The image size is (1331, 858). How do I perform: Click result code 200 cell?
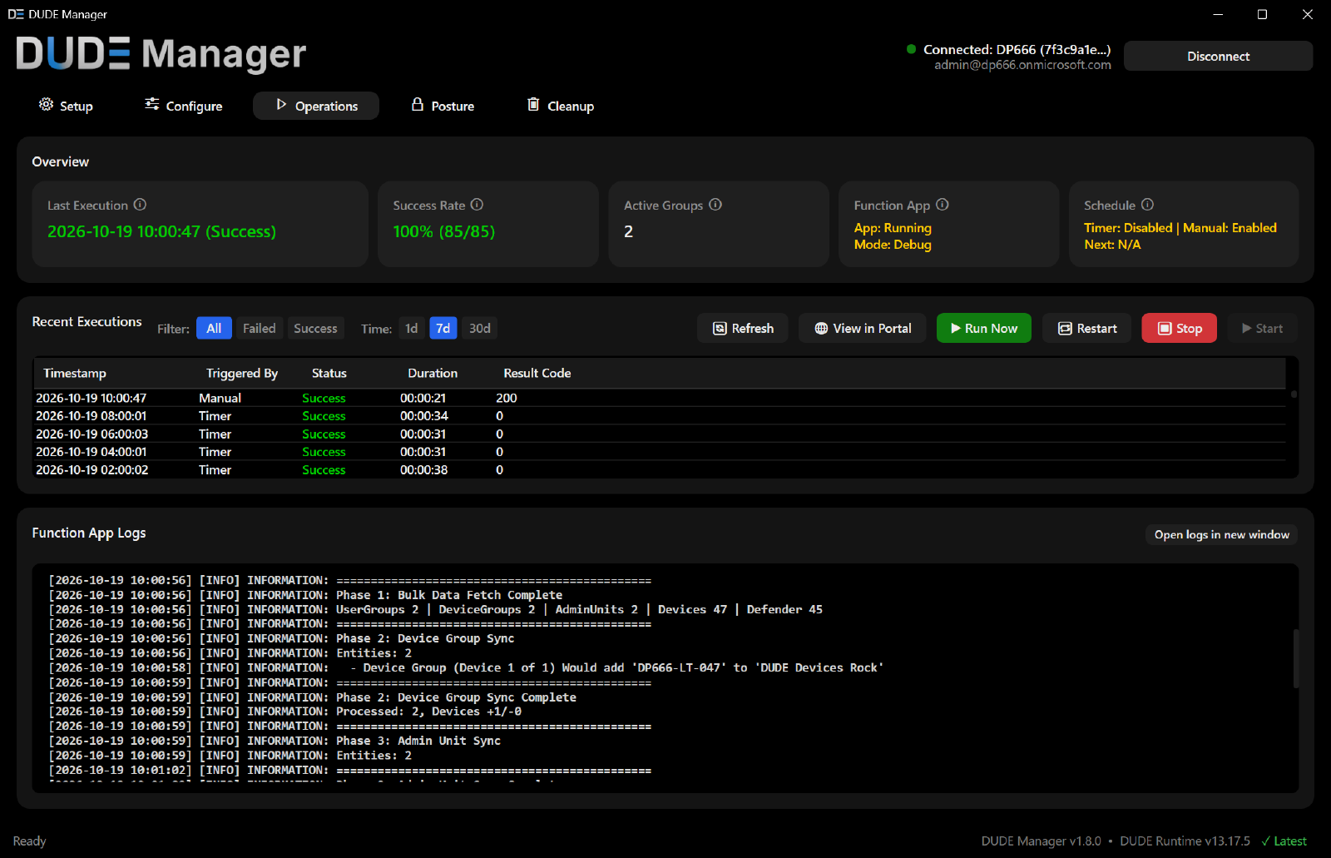[507, 398]
